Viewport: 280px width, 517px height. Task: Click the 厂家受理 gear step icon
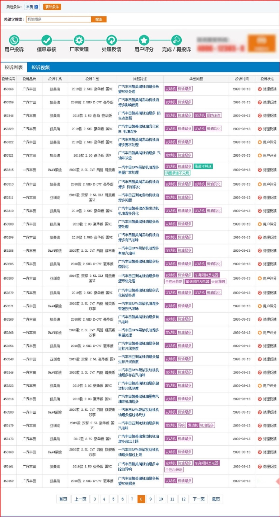pos(79,40)
